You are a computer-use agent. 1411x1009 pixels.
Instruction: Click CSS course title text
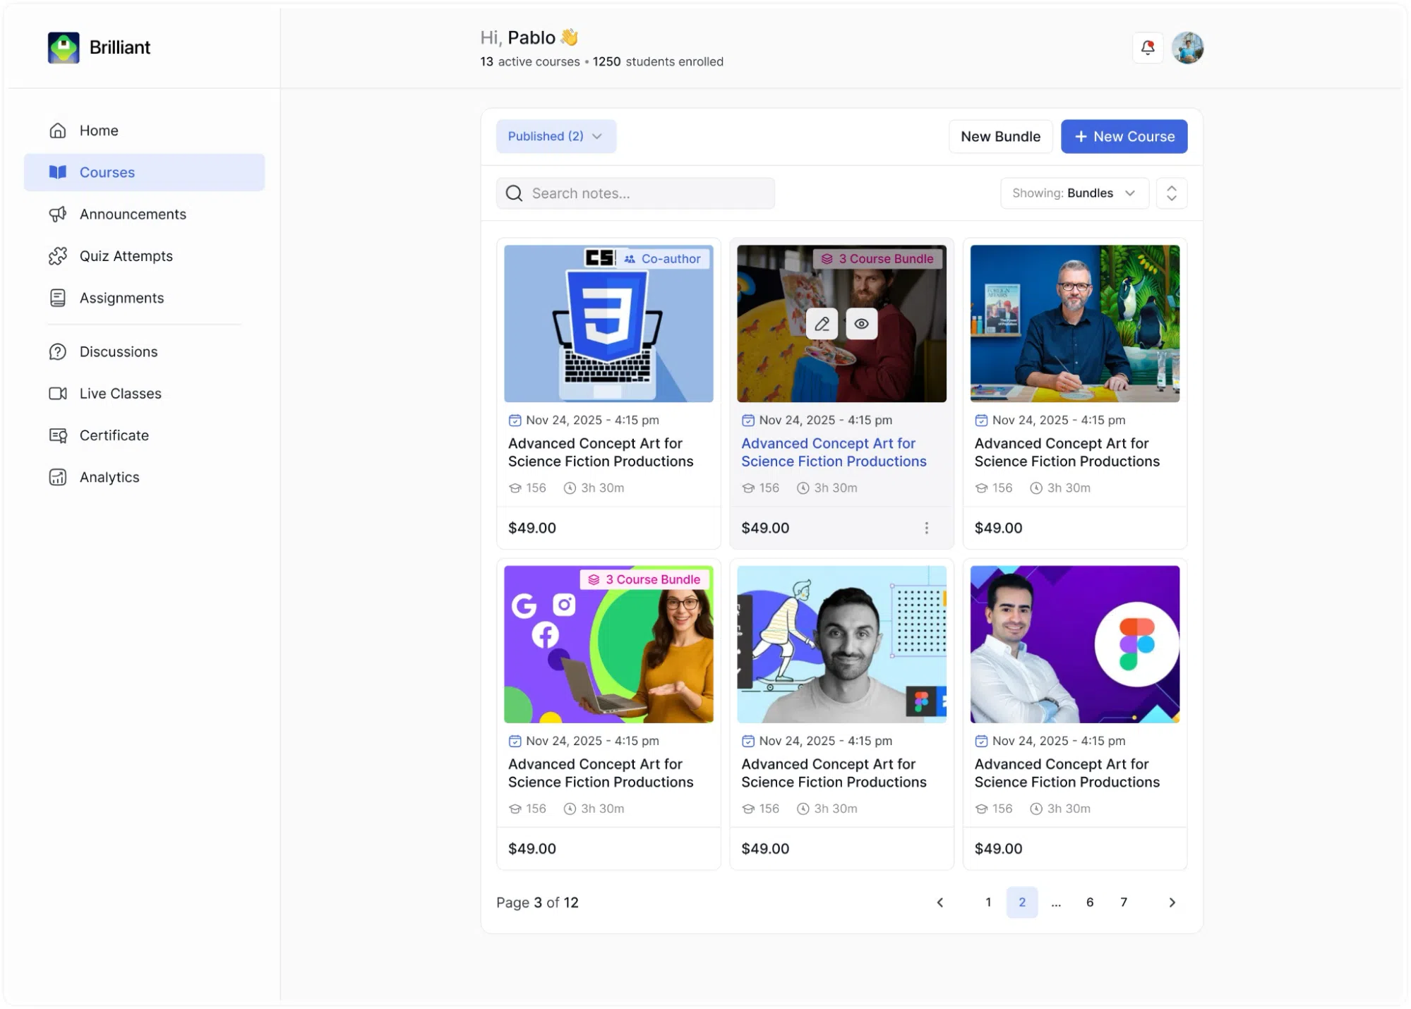tap(601, 452)
